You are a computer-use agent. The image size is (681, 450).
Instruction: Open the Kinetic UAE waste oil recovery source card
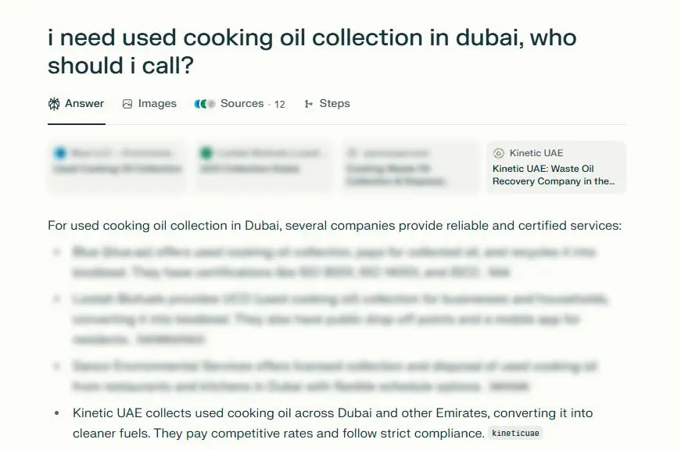(556, 166)
